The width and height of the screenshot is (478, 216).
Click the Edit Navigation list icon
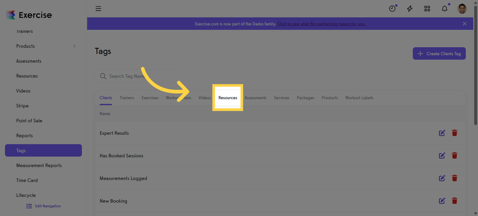(29, 206)
